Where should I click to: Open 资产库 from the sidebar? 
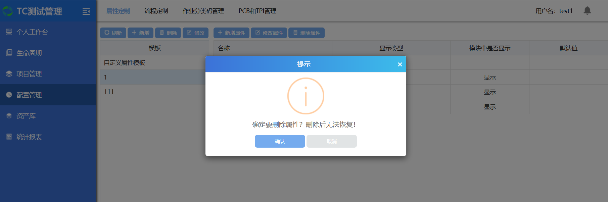pos(26,116)
